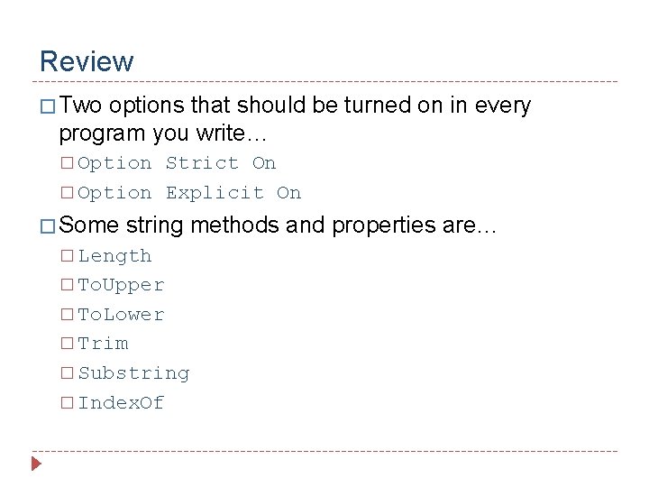Image resolution: width=649 pixels, height=487 pixels.
Task: Click the square bullet beside Trim
Action: tap(67, 344)
